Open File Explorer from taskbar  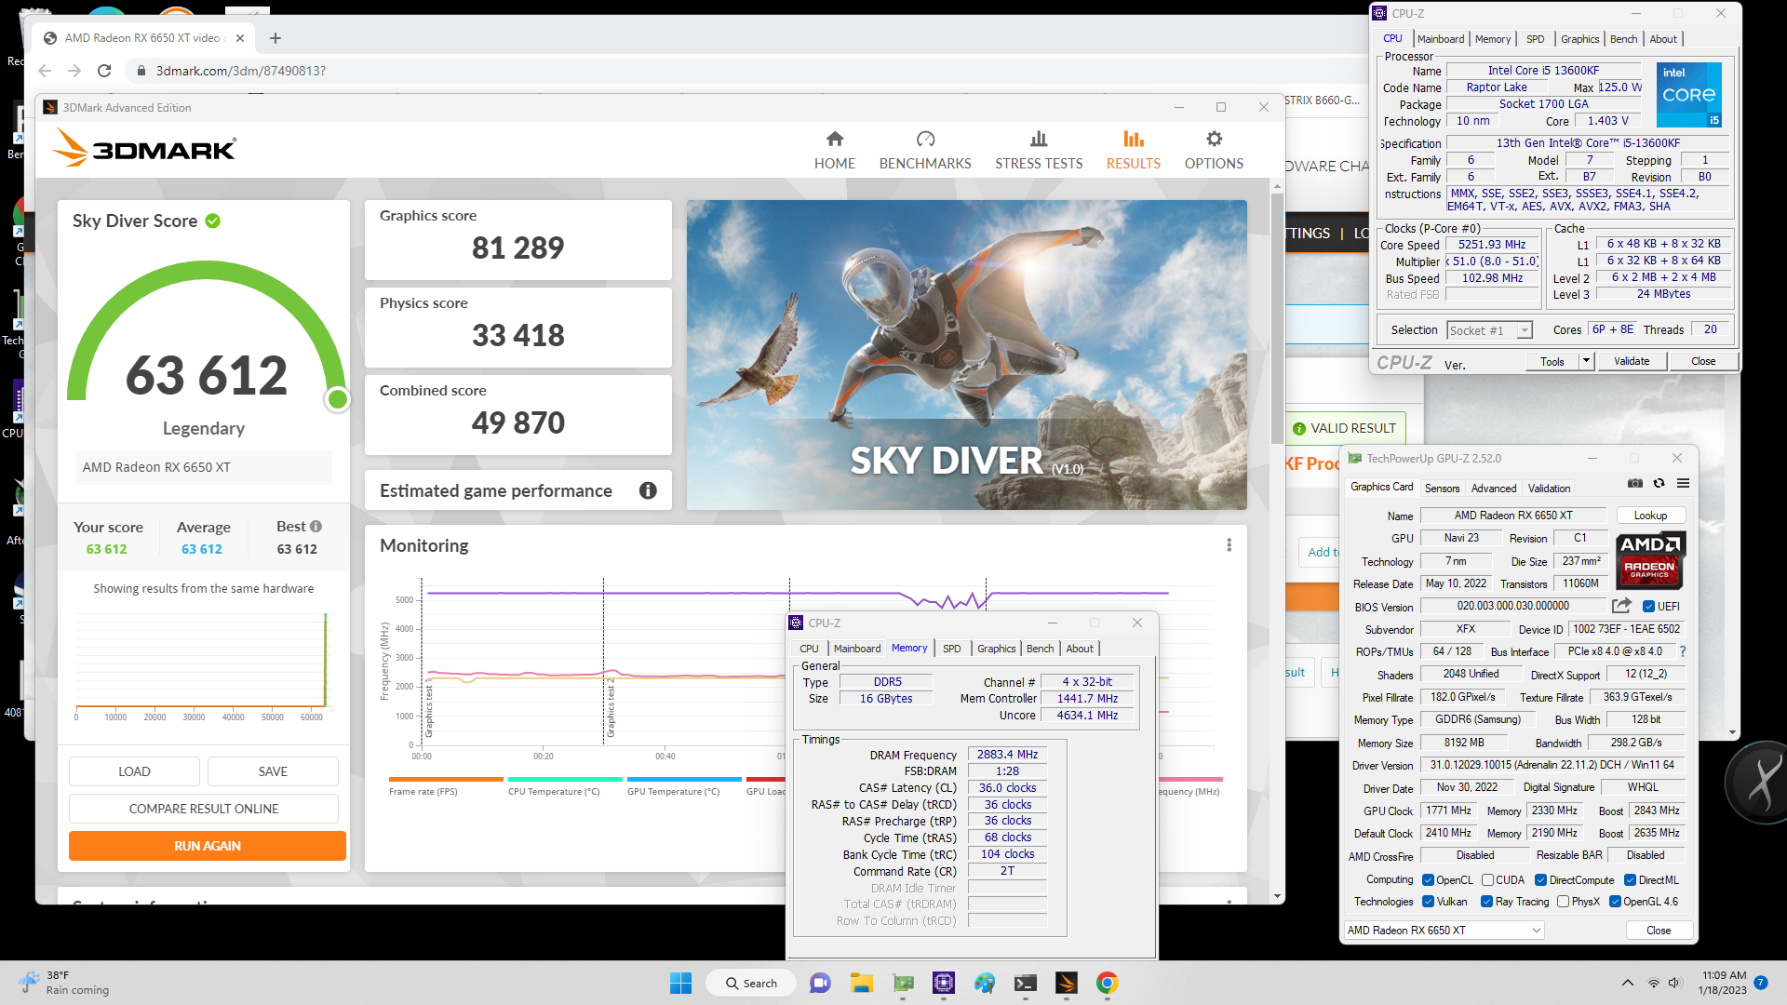click(861, 983)
